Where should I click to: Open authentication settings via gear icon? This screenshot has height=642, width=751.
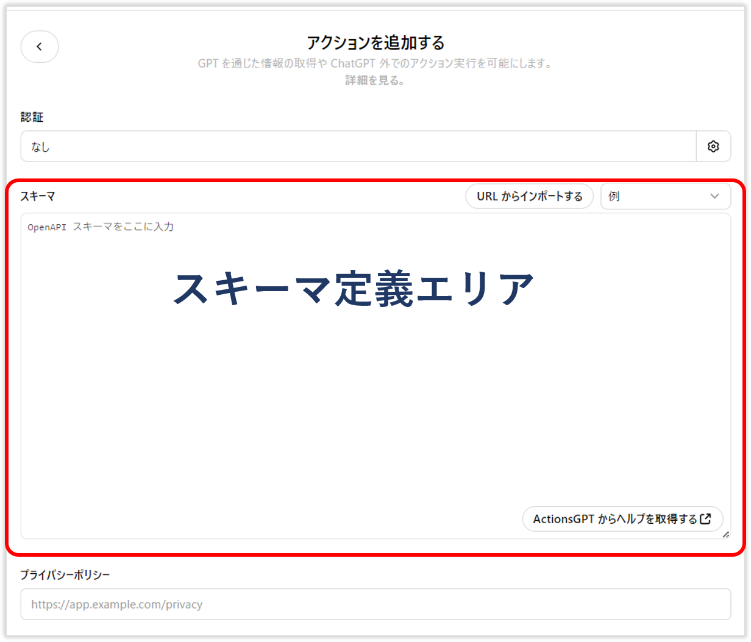point(713,146)
